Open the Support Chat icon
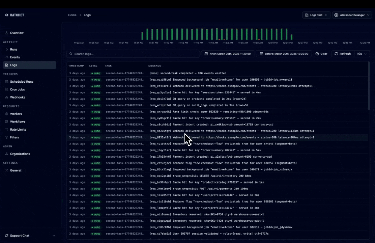This screenshot has height=243, width=375. (7, 236)
